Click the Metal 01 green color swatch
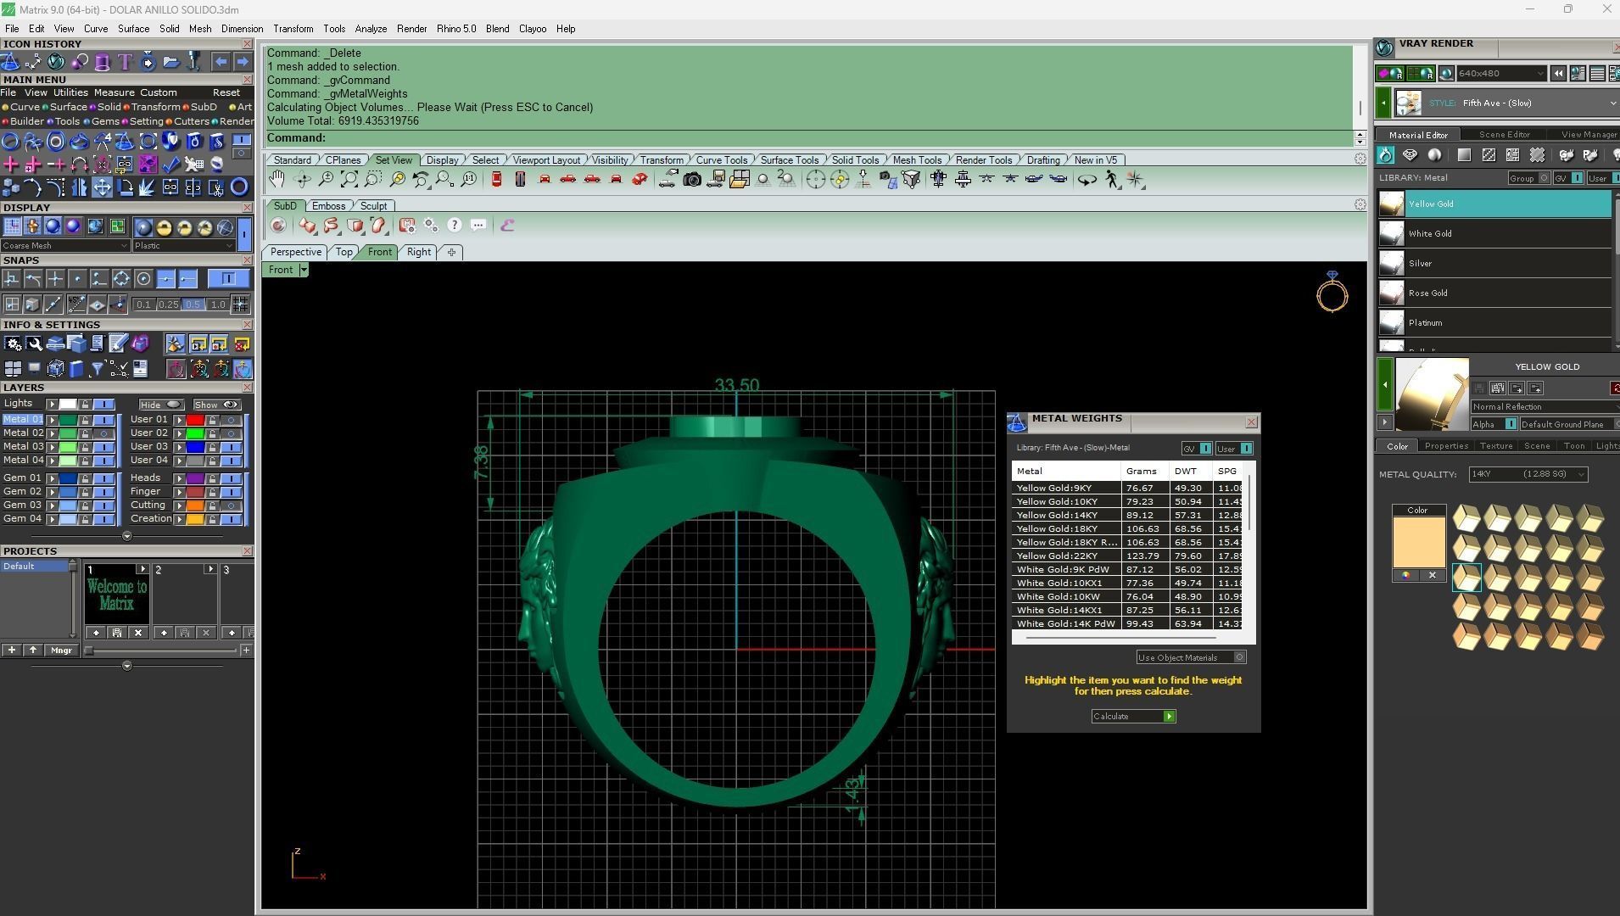The image size is (1620, 916). (68, 420)
